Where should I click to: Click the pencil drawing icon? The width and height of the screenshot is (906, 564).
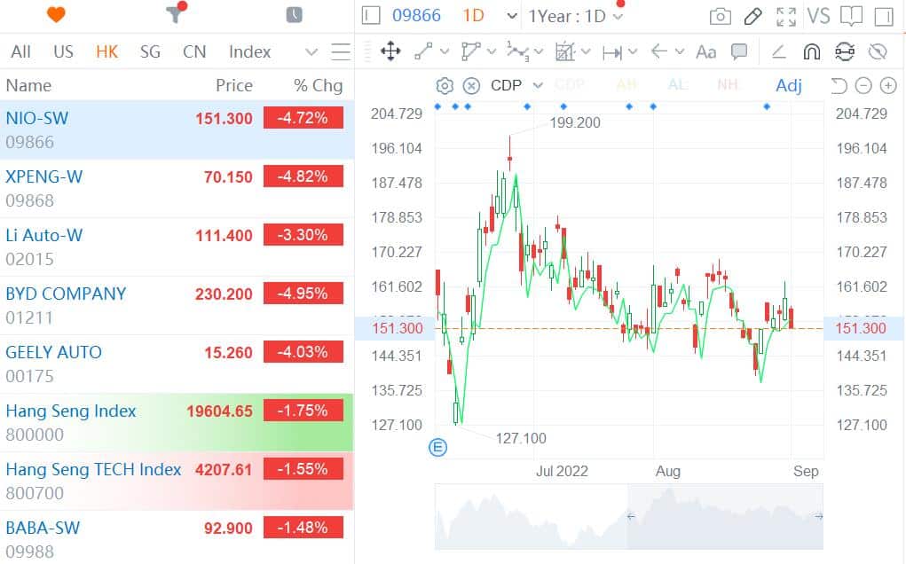pos(752,16)
